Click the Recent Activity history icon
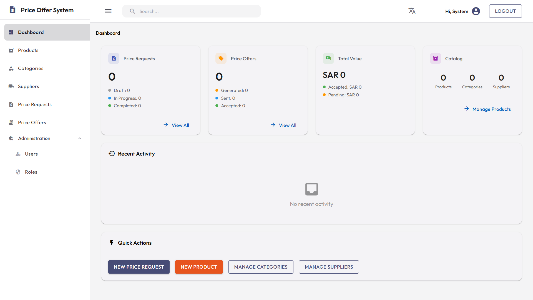Viewport: 533px width, 300px height. tap(112, 153)
